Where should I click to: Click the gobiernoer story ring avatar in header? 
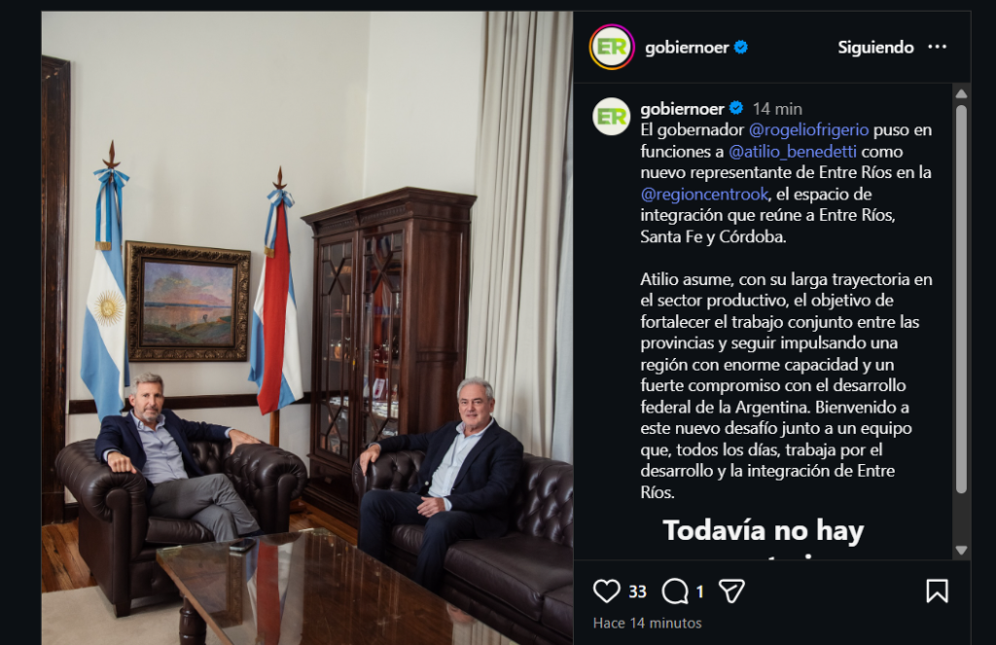click(x=612, y=47)
